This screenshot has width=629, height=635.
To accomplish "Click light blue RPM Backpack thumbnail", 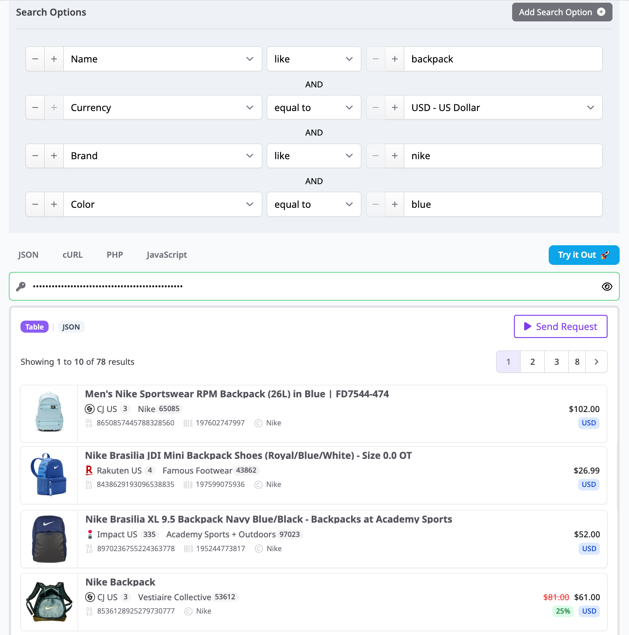I will 49,412.
